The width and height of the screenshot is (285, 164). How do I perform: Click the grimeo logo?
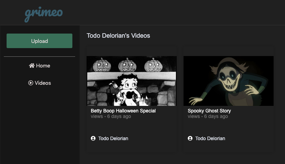coord(44,13)
